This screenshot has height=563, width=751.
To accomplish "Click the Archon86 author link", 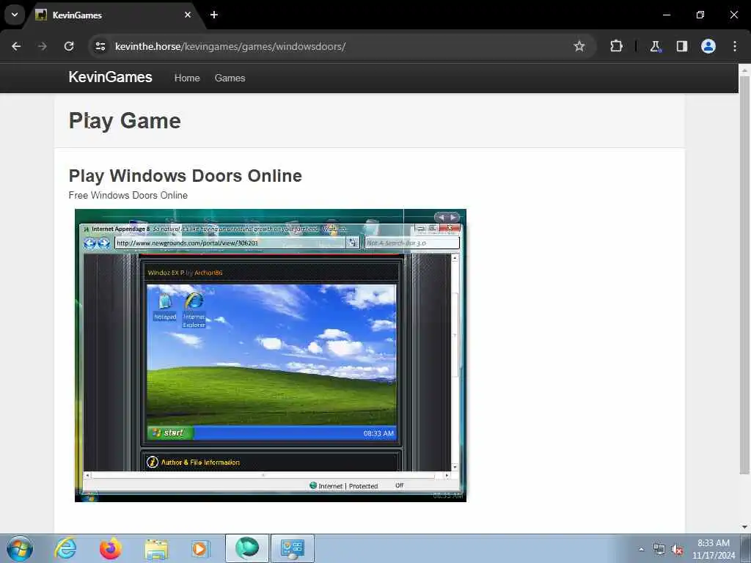I will (208, 273).
